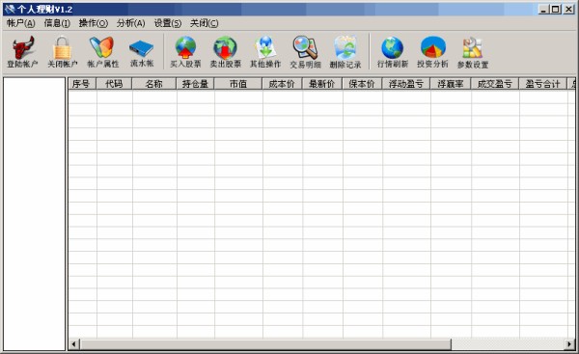Click the 买入股票 toolbar icon

[x=185, y=52]
